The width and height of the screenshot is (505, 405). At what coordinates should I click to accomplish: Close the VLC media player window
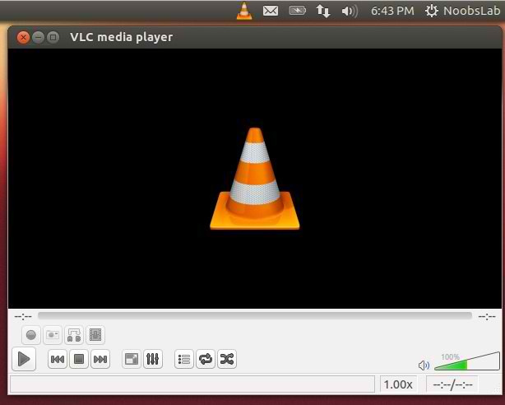click(x=23, y=37)
